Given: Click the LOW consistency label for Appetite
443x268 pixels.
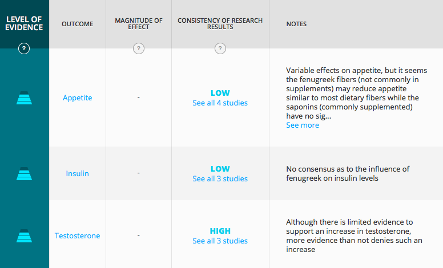Looking at the screenshot, I should [x=220, y=93].
